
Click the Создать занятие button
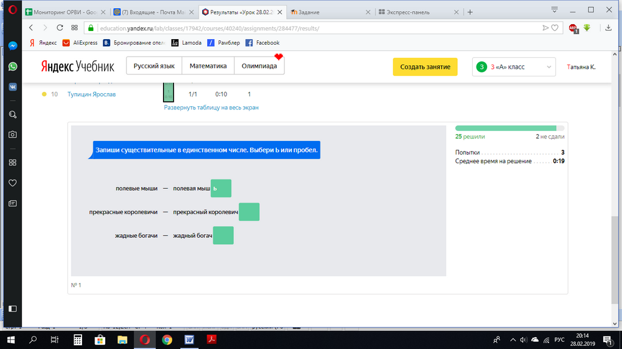(425, 66)
